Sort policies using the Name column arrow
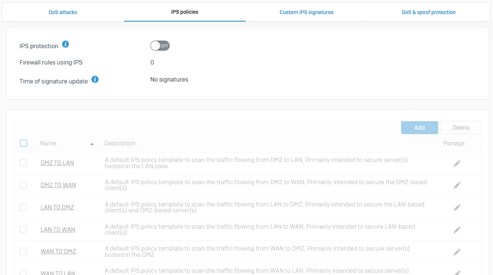 click(92, 144)
